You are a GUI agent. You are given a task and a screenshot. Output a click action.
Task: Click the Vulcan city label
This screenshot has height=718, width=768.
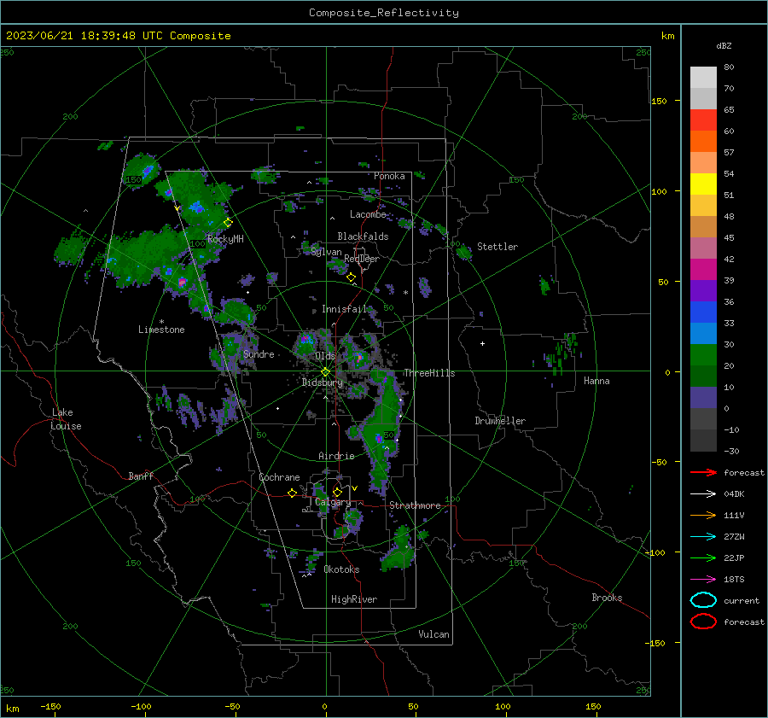tap(433, 634)
